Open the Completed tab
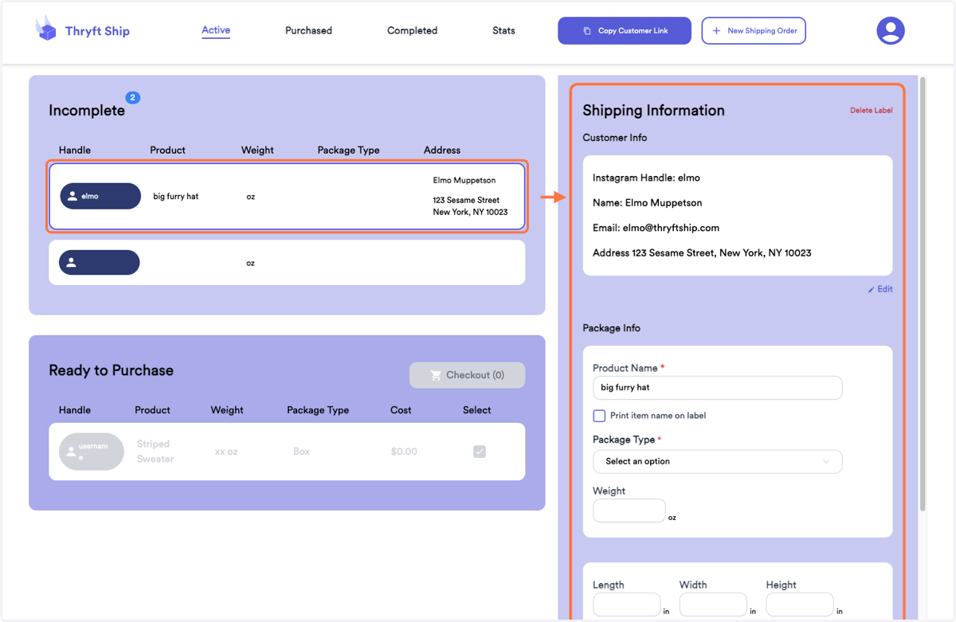 click(x=412, y=30)
